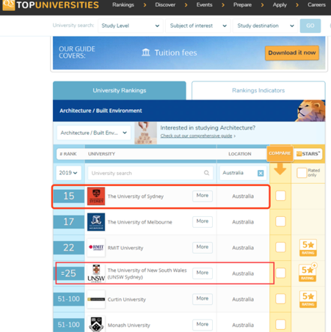Switch to the Rankings Indicators tab
This screenshot has width=331, height=332.
(258, 91)
